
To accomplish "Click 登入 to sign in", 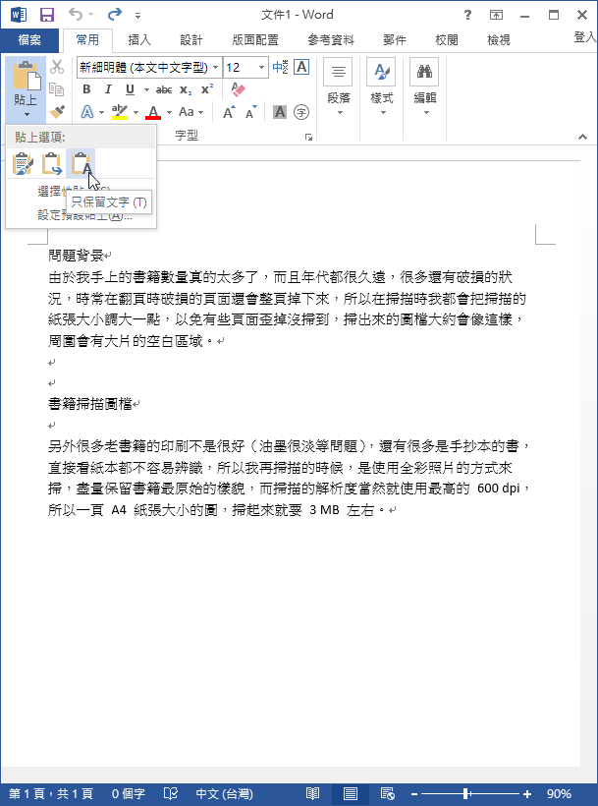I will [x=585, y=37].
